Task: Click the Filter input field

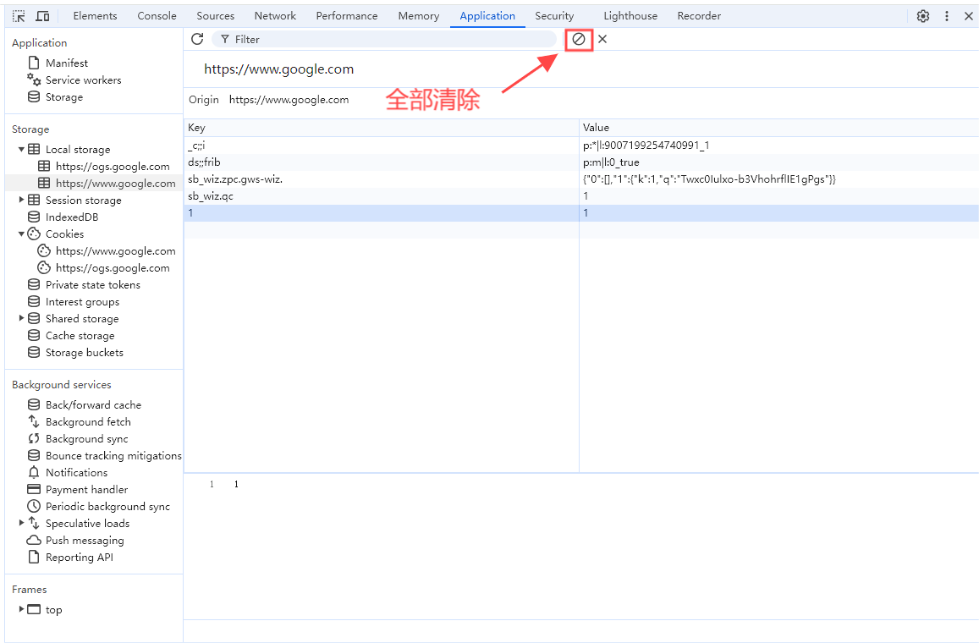Action: pos(384,39)
